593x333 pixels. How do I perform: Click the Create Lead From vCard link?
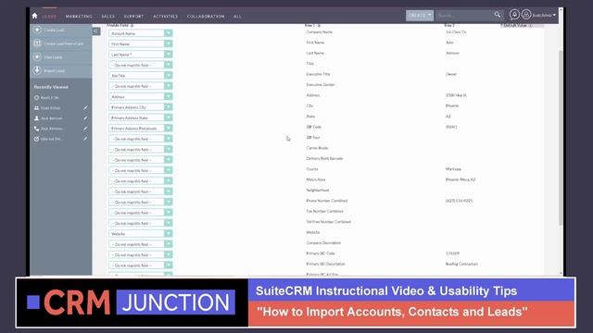(x=64, y=43)
